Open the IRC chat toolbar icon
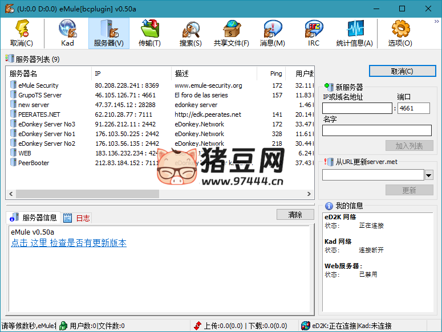The height and width of the screenshot is (332, 442). [x=314, y=28]
